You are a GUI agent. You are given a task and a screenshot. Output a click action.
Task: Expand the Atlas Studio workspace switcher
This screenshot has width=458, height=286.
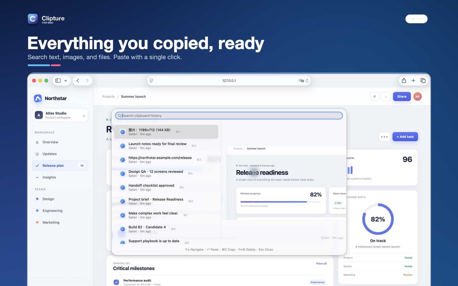tap(60, 115)
